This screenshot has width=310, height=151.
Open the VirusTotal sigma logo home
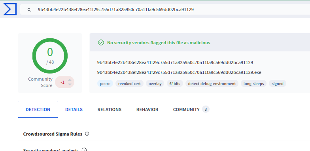pos(10,9)
